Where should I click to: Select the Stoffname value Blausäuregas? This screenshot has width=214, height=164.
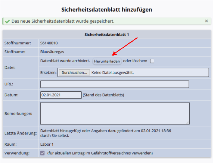pos(52,52)
